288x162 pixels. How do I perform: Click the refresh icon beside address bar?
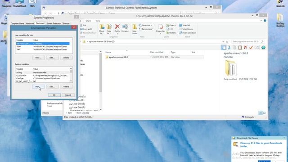coord(227,42)
